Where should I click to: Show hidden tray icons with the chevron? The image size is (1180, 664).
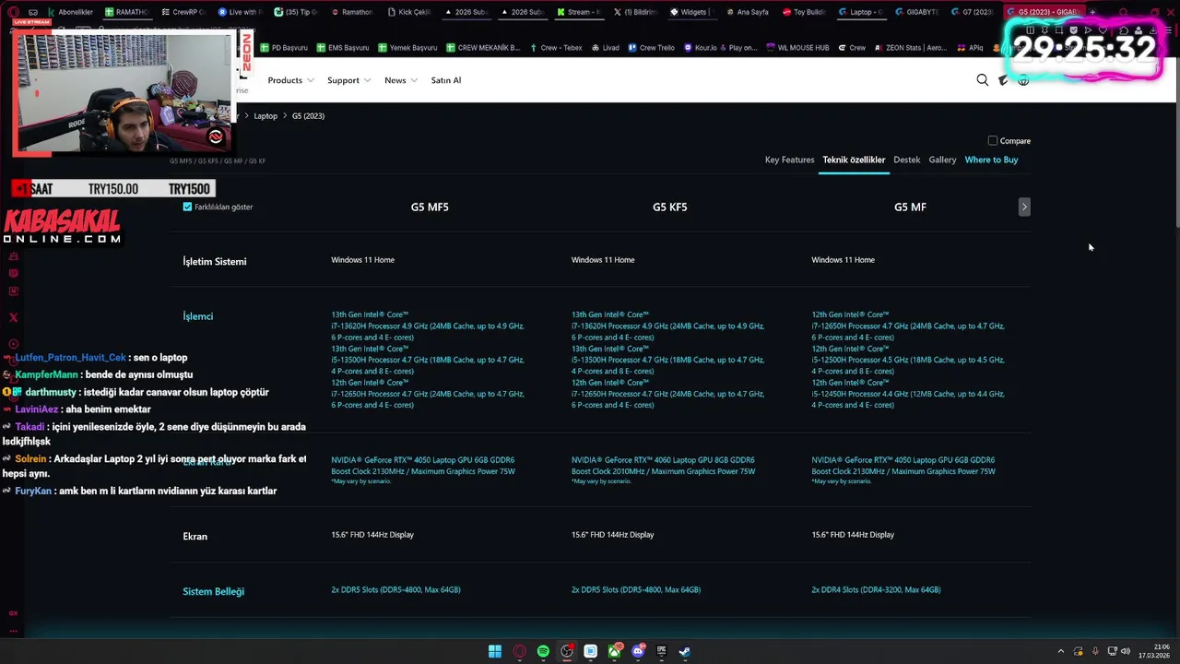coord(1060,651)
